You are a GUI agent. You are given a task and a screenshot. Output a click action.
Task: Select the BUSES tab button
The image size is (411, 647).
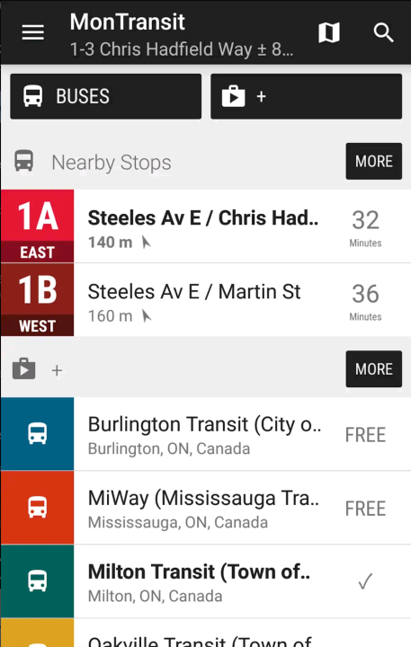click(x=106, y=96)
